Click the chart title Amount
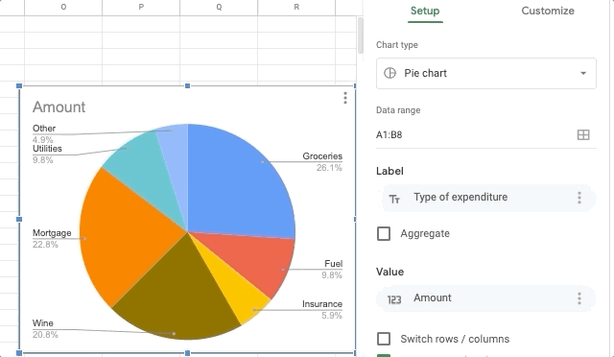Viewport: 614px width, 357px height. [59, 107]
